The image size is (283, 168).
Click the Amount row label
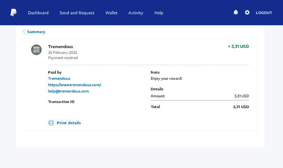[x=158, y=96]
